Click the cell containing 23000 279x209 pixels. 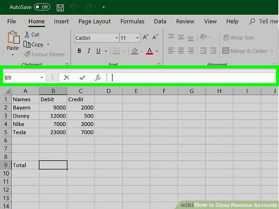(x=53, y=132)
